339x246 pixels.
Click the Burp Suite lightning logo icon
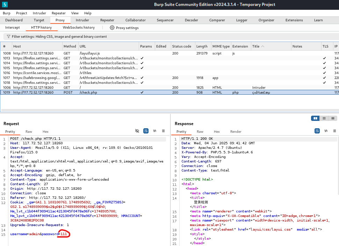(x=5, y=4)
